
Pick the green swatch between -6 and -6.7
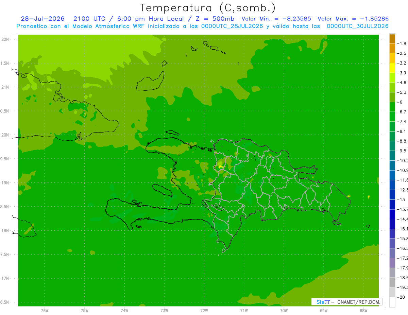[392, 107]
